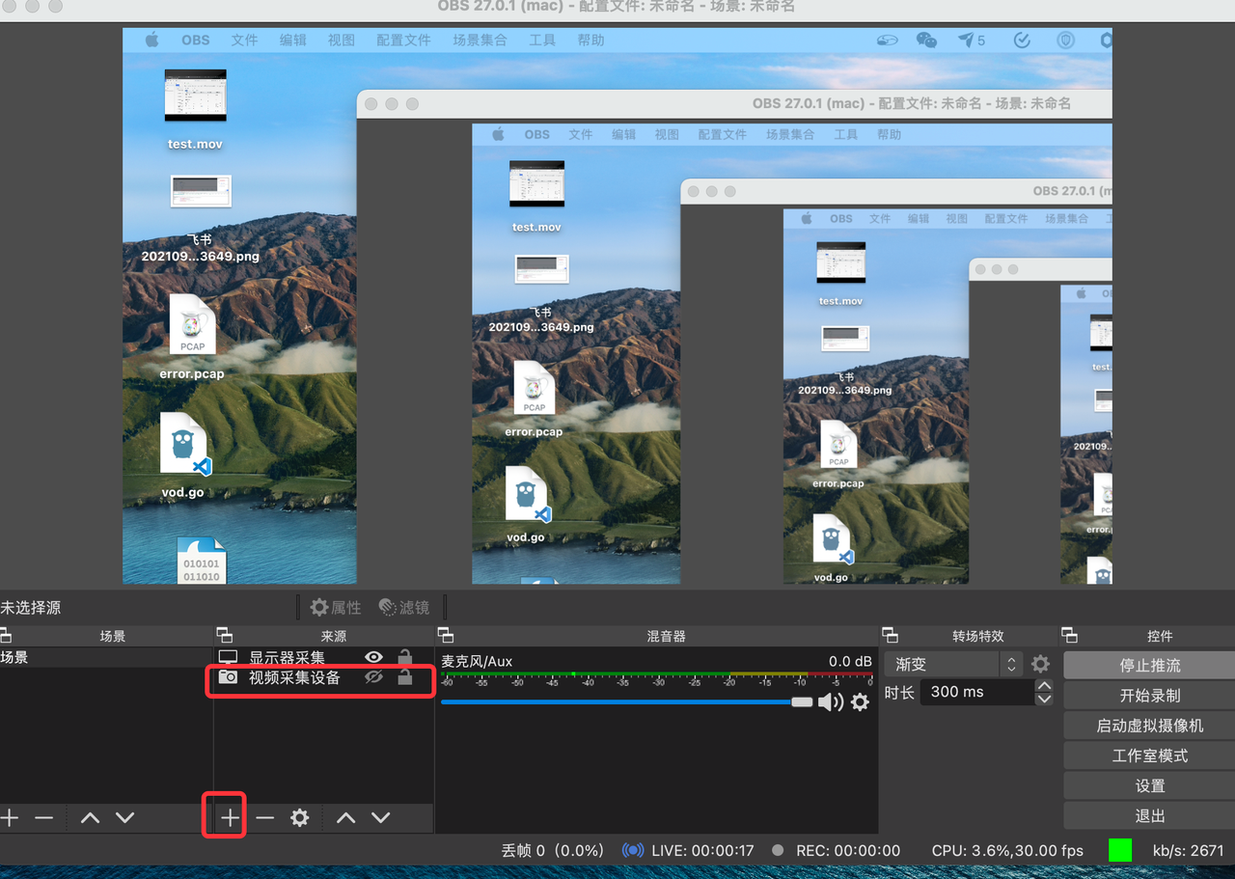Viewport: 1235px width, 879px height.
Task: Click the 开始录制 button
Action: tap(1149, 695)
